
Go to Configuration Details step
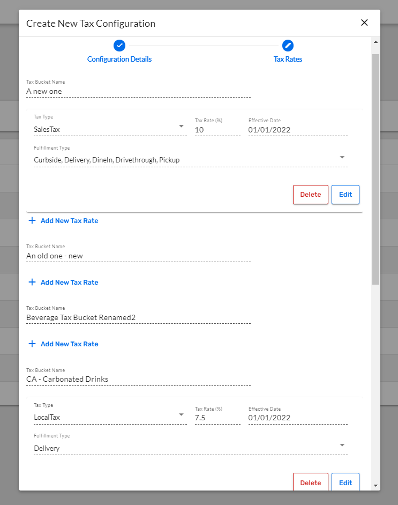(119, 60)
